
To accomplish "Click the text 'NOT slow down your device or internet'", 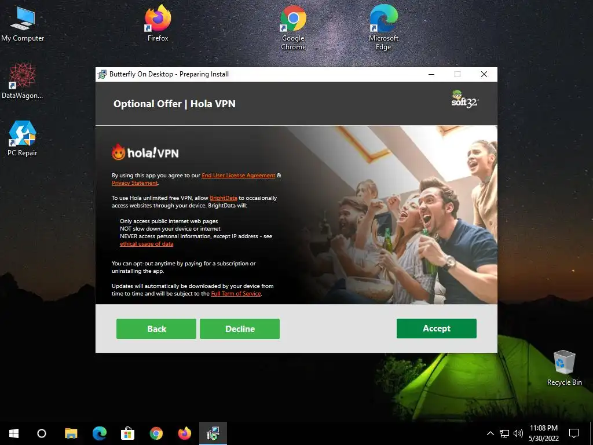I will coord(170,228).
